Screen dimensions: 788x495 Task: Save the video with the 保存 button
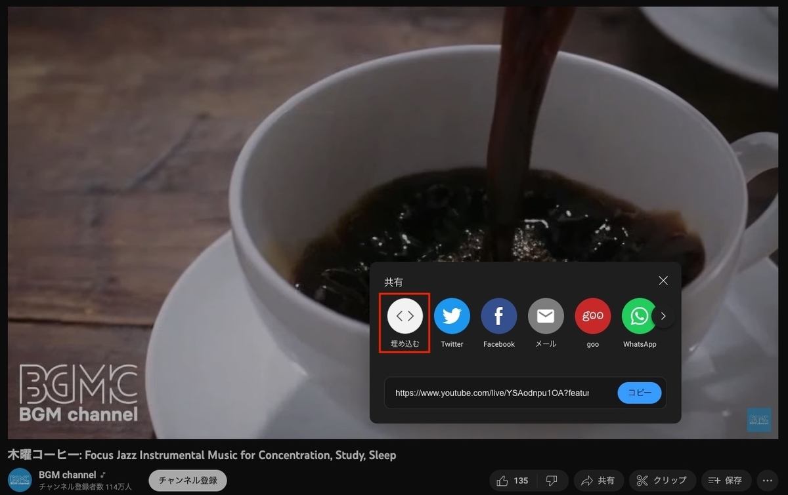pos(726,481)
